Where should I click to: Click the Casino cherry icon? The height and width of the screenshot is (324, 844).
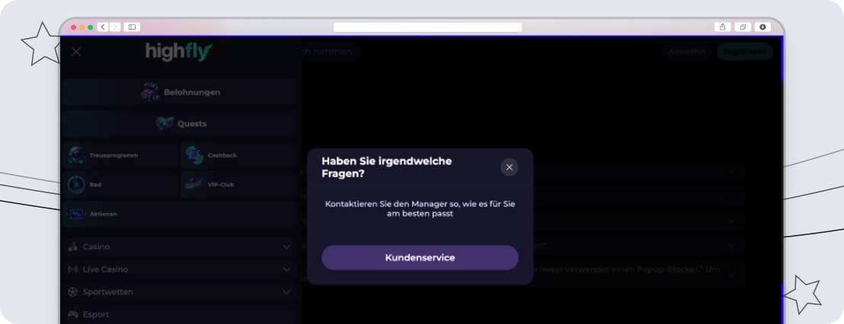pyautogui.click(x=73, y=246)
